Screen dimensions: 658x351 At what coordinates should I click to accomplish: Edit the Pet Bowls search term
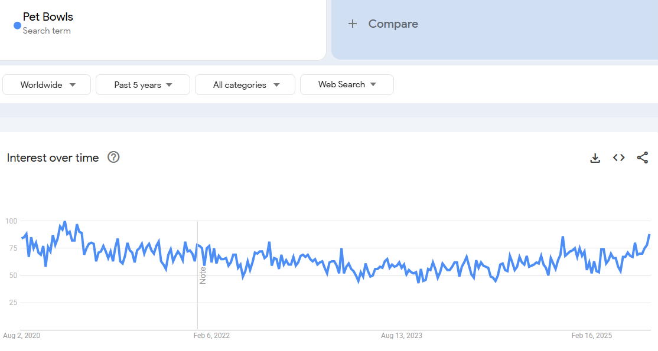click(48, 17)
